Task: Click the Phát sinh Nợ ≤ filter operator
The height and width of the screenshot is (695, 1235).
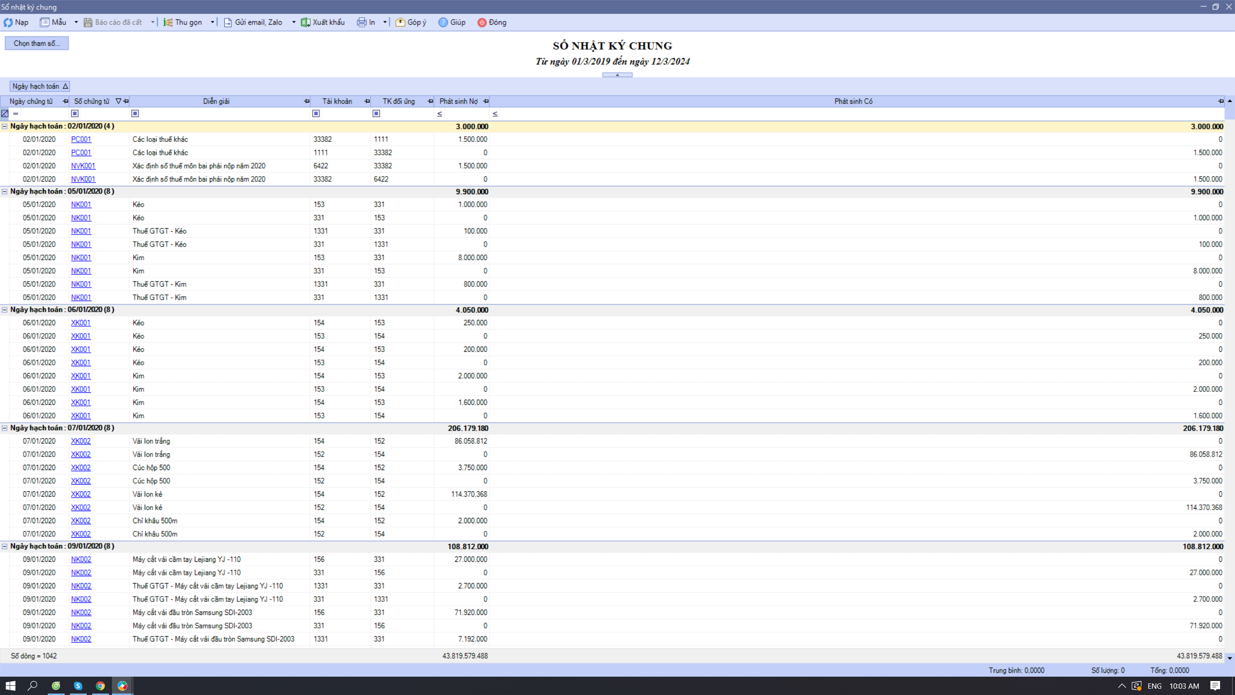Action: point(439,114)
